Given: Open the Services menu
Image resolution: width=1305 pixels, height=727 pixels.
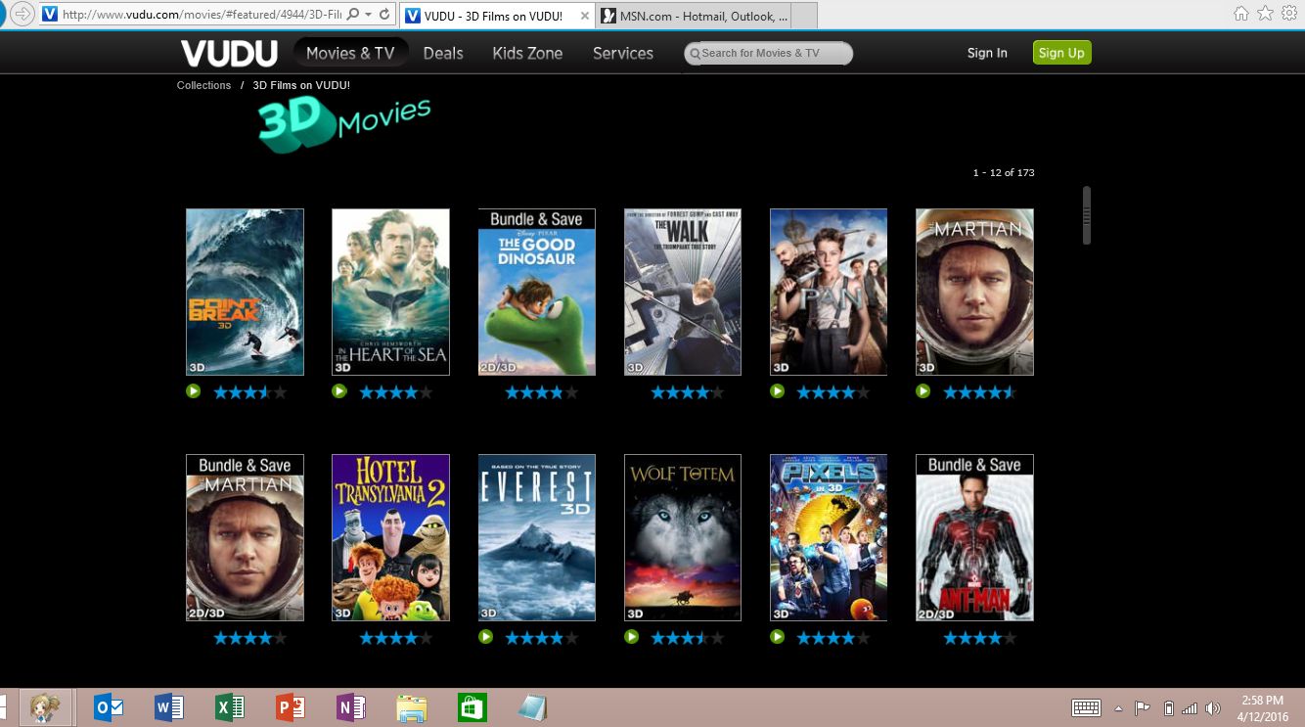Looking at the screenshot, I should [623, 53].
